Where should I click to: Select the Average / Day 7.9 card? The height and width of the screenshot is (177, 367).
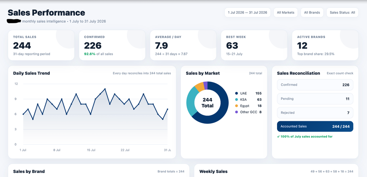pos(183,45)
